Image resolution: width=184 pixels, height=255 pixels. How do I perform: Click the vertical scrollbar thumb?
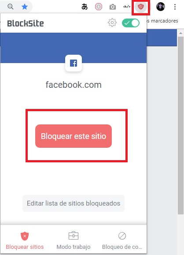point(180,125)
